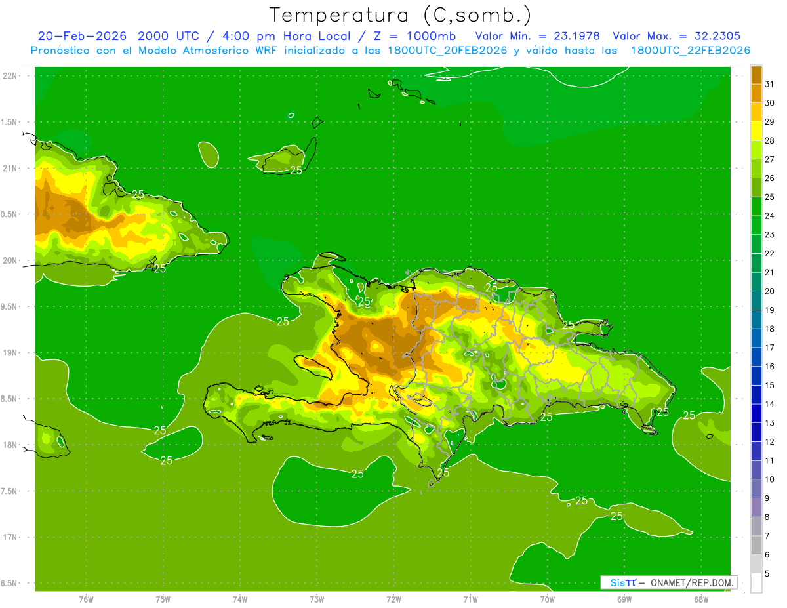Click 'Valor Max. = 32.2305' in the header
787x608 pixels.
click(x=677, y=36)
